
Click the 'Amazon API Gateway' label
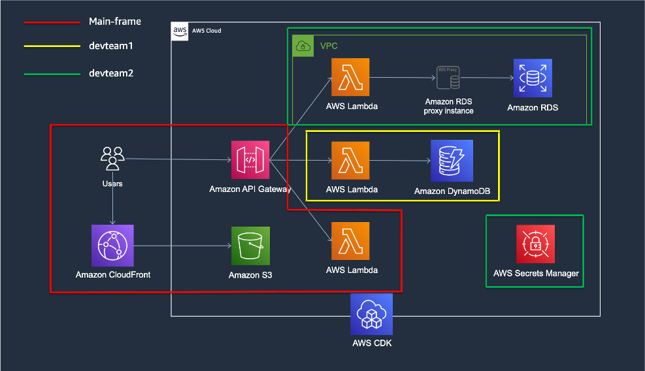(250, 189)
